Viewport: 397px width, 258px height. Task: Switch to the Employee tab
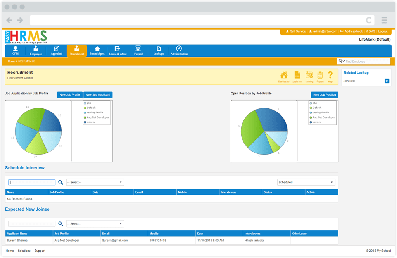click(x=36, y=51)
